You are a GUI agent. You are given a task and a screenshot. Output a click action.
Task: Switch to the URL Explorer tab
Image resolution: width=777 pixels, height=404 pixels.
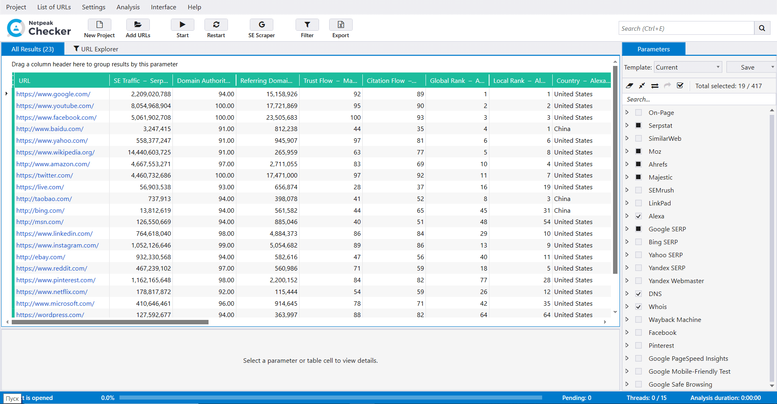[x=96, y=49]
